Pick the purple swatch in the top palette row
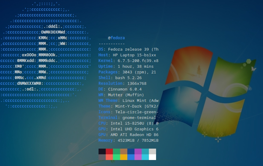This screenshot has height=166, width=263. click(138, 151)
